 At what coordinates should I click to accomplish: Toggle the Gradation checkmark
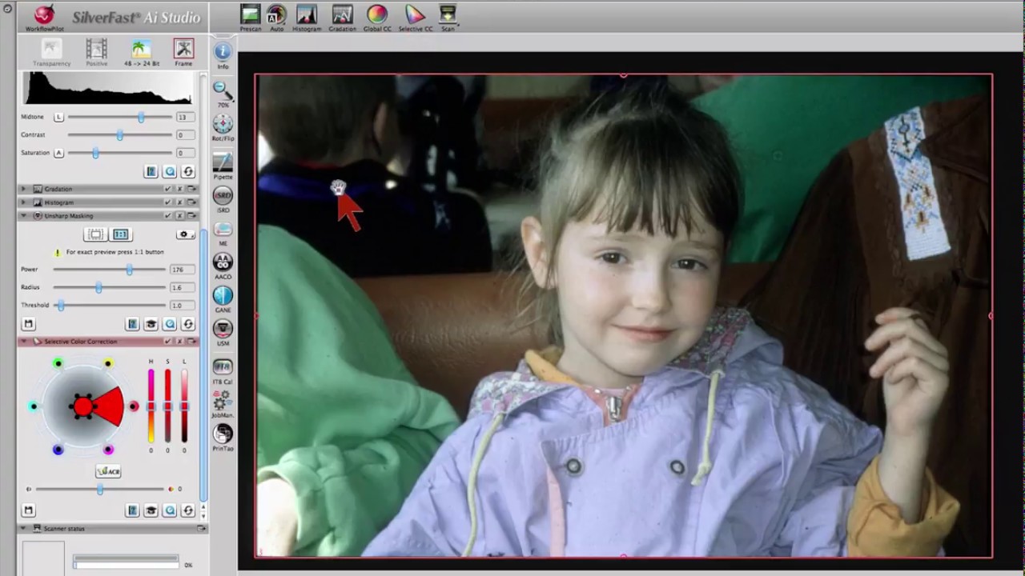(167, 189)
